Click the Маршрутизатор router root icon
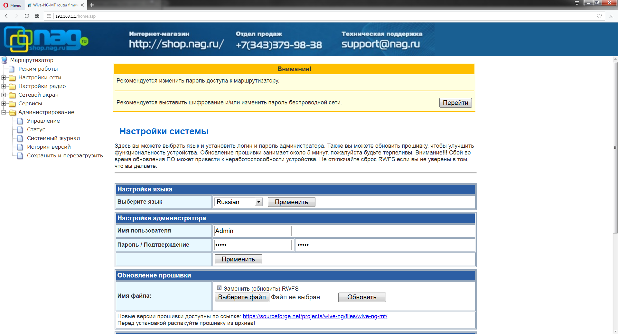 coord(5,60)
